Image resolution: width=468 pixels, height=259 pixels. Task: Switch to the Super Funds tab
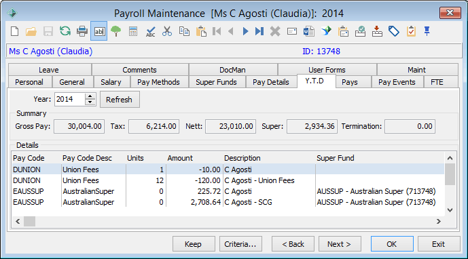pyautogui.click(x=217, y=82)
